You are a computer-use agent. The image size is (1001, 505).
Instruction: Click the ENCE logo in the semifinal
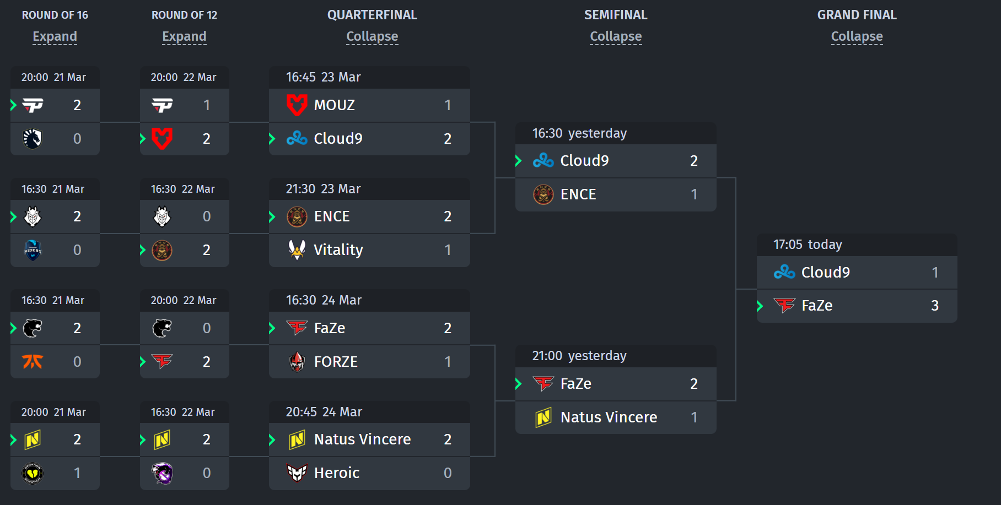point(543,194)
